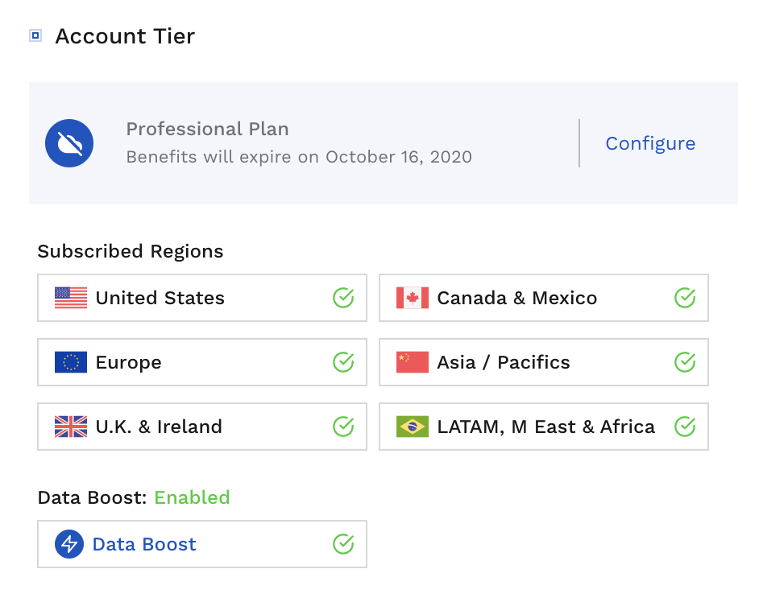Click the Brazil flag for LATAM region
759x602 pixels.
pos(413,427)
